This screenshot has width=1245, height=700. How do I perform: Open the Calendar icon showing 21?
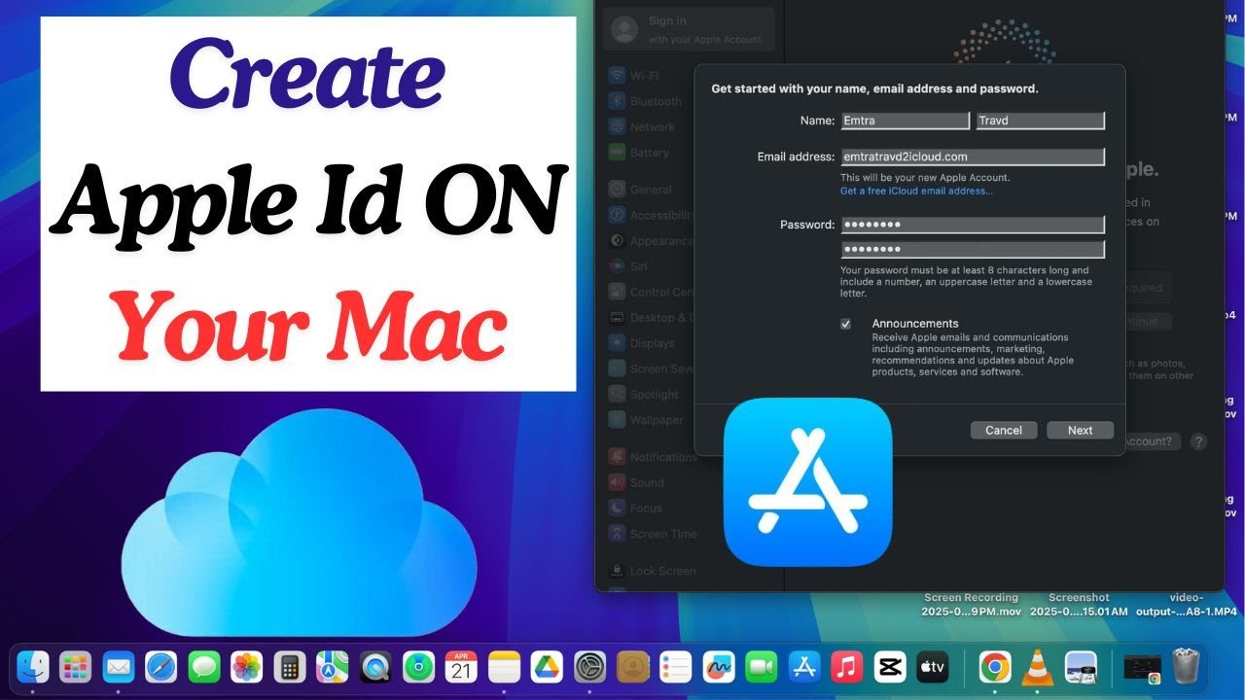(x=461, y=667)
